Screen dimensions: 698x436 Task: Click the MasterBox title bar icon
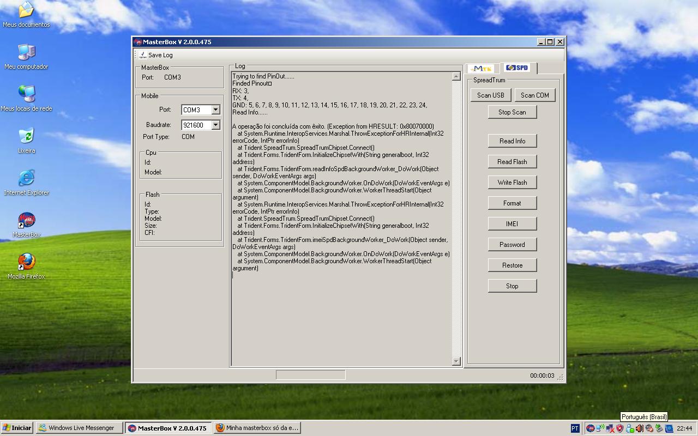pyautogui.click(x=139, y=42)
